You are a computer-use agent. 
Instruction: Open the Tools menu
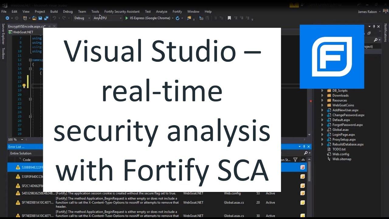[x=95, y=12]
